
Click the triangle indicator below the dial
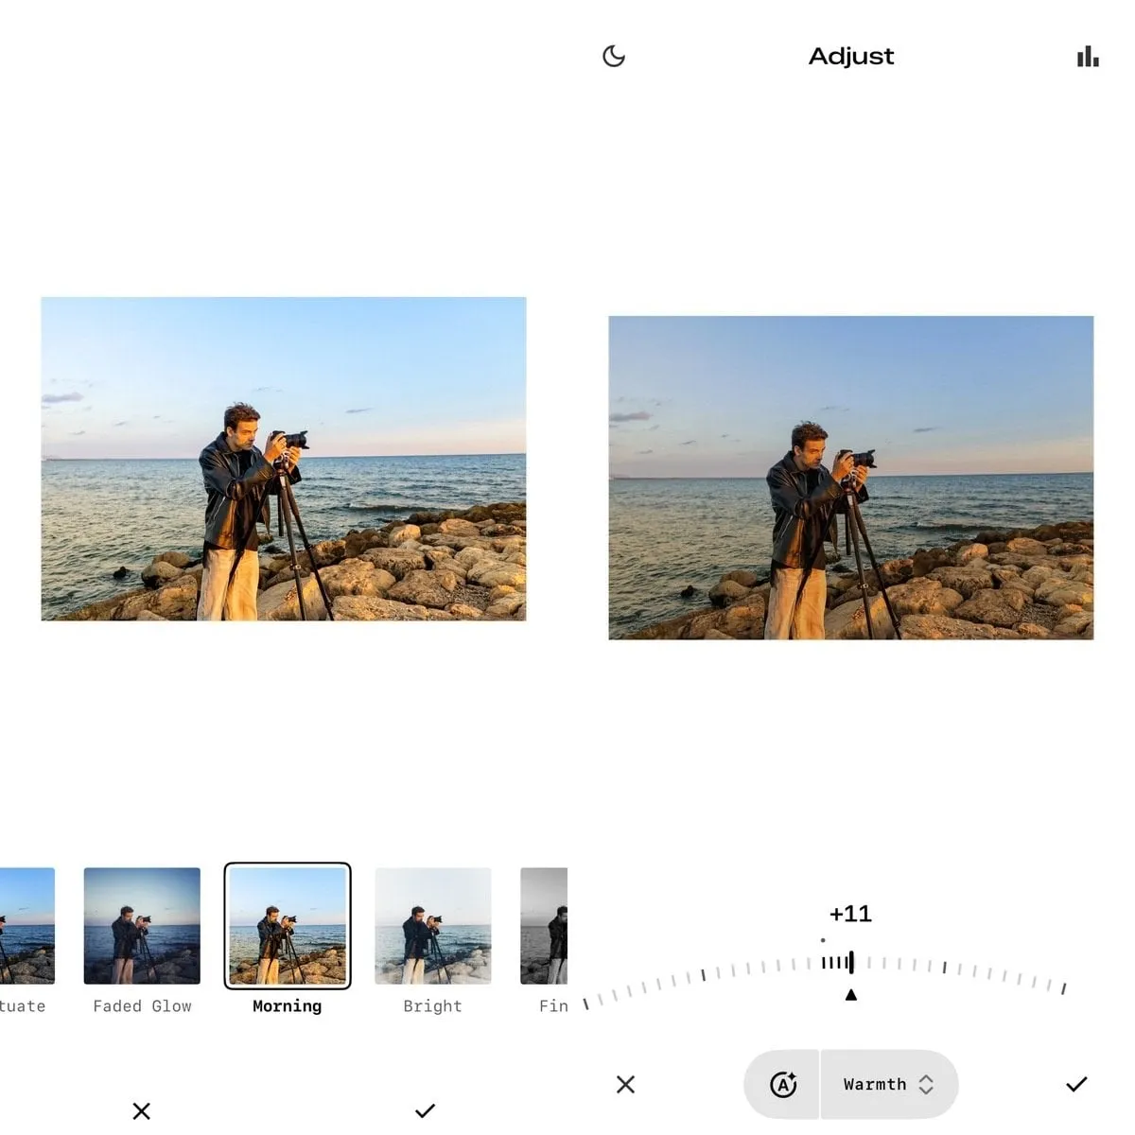(850, 994)
